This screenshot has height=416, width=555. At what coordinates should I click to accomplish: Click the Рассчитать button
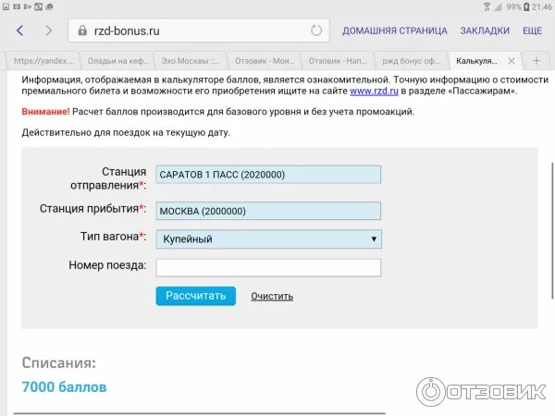tap(196, 296)
